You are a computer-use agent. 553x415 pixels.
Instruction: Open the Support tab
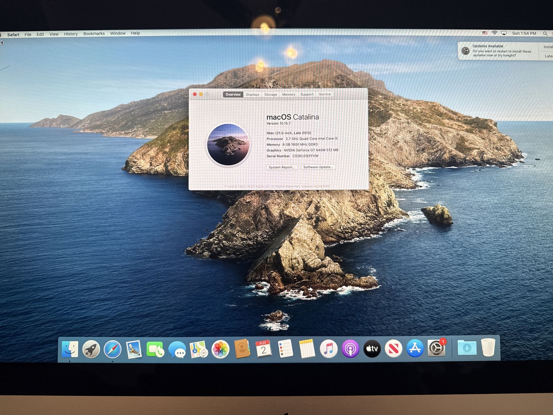[x=307, y=94]
